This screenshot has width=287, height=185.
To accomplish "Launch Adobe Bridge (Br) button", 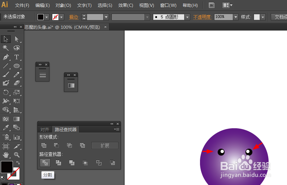I will pos(212,5).
